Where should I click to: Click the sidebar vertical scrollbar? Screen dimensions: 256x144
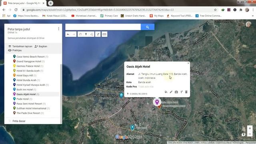coord(61,94)
